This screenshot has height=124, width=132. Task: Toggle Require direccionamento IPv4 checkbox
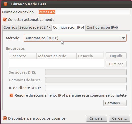coord(11,95)
